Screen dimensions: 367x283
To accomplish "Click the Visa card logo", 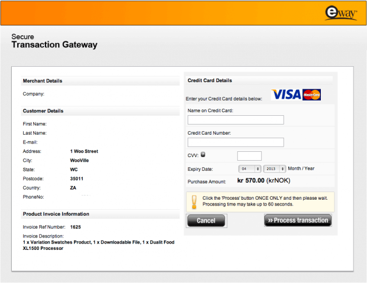I will 286,95.
